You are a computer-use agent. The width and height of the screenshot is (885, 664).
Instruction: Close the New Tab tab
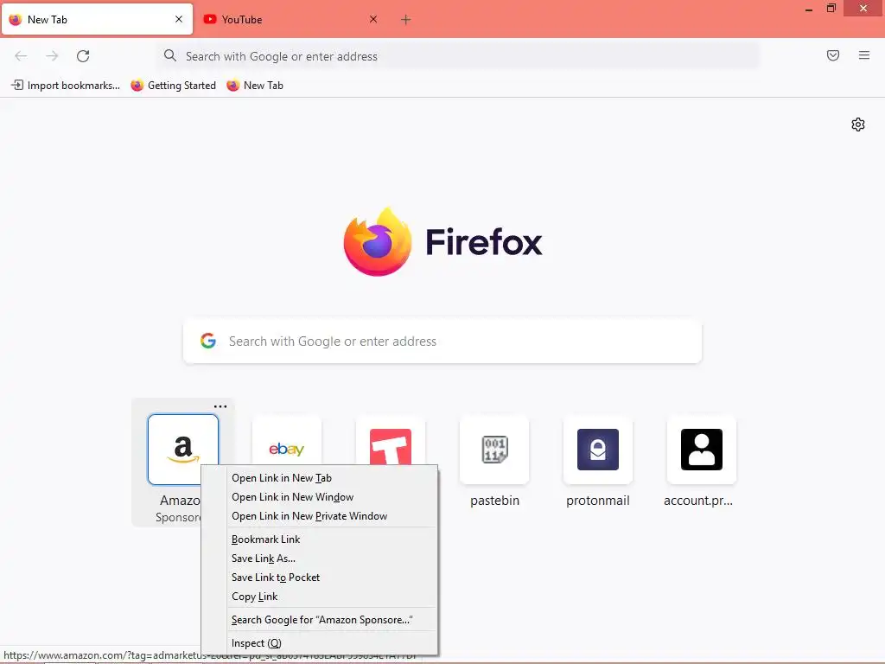[179, 19]
